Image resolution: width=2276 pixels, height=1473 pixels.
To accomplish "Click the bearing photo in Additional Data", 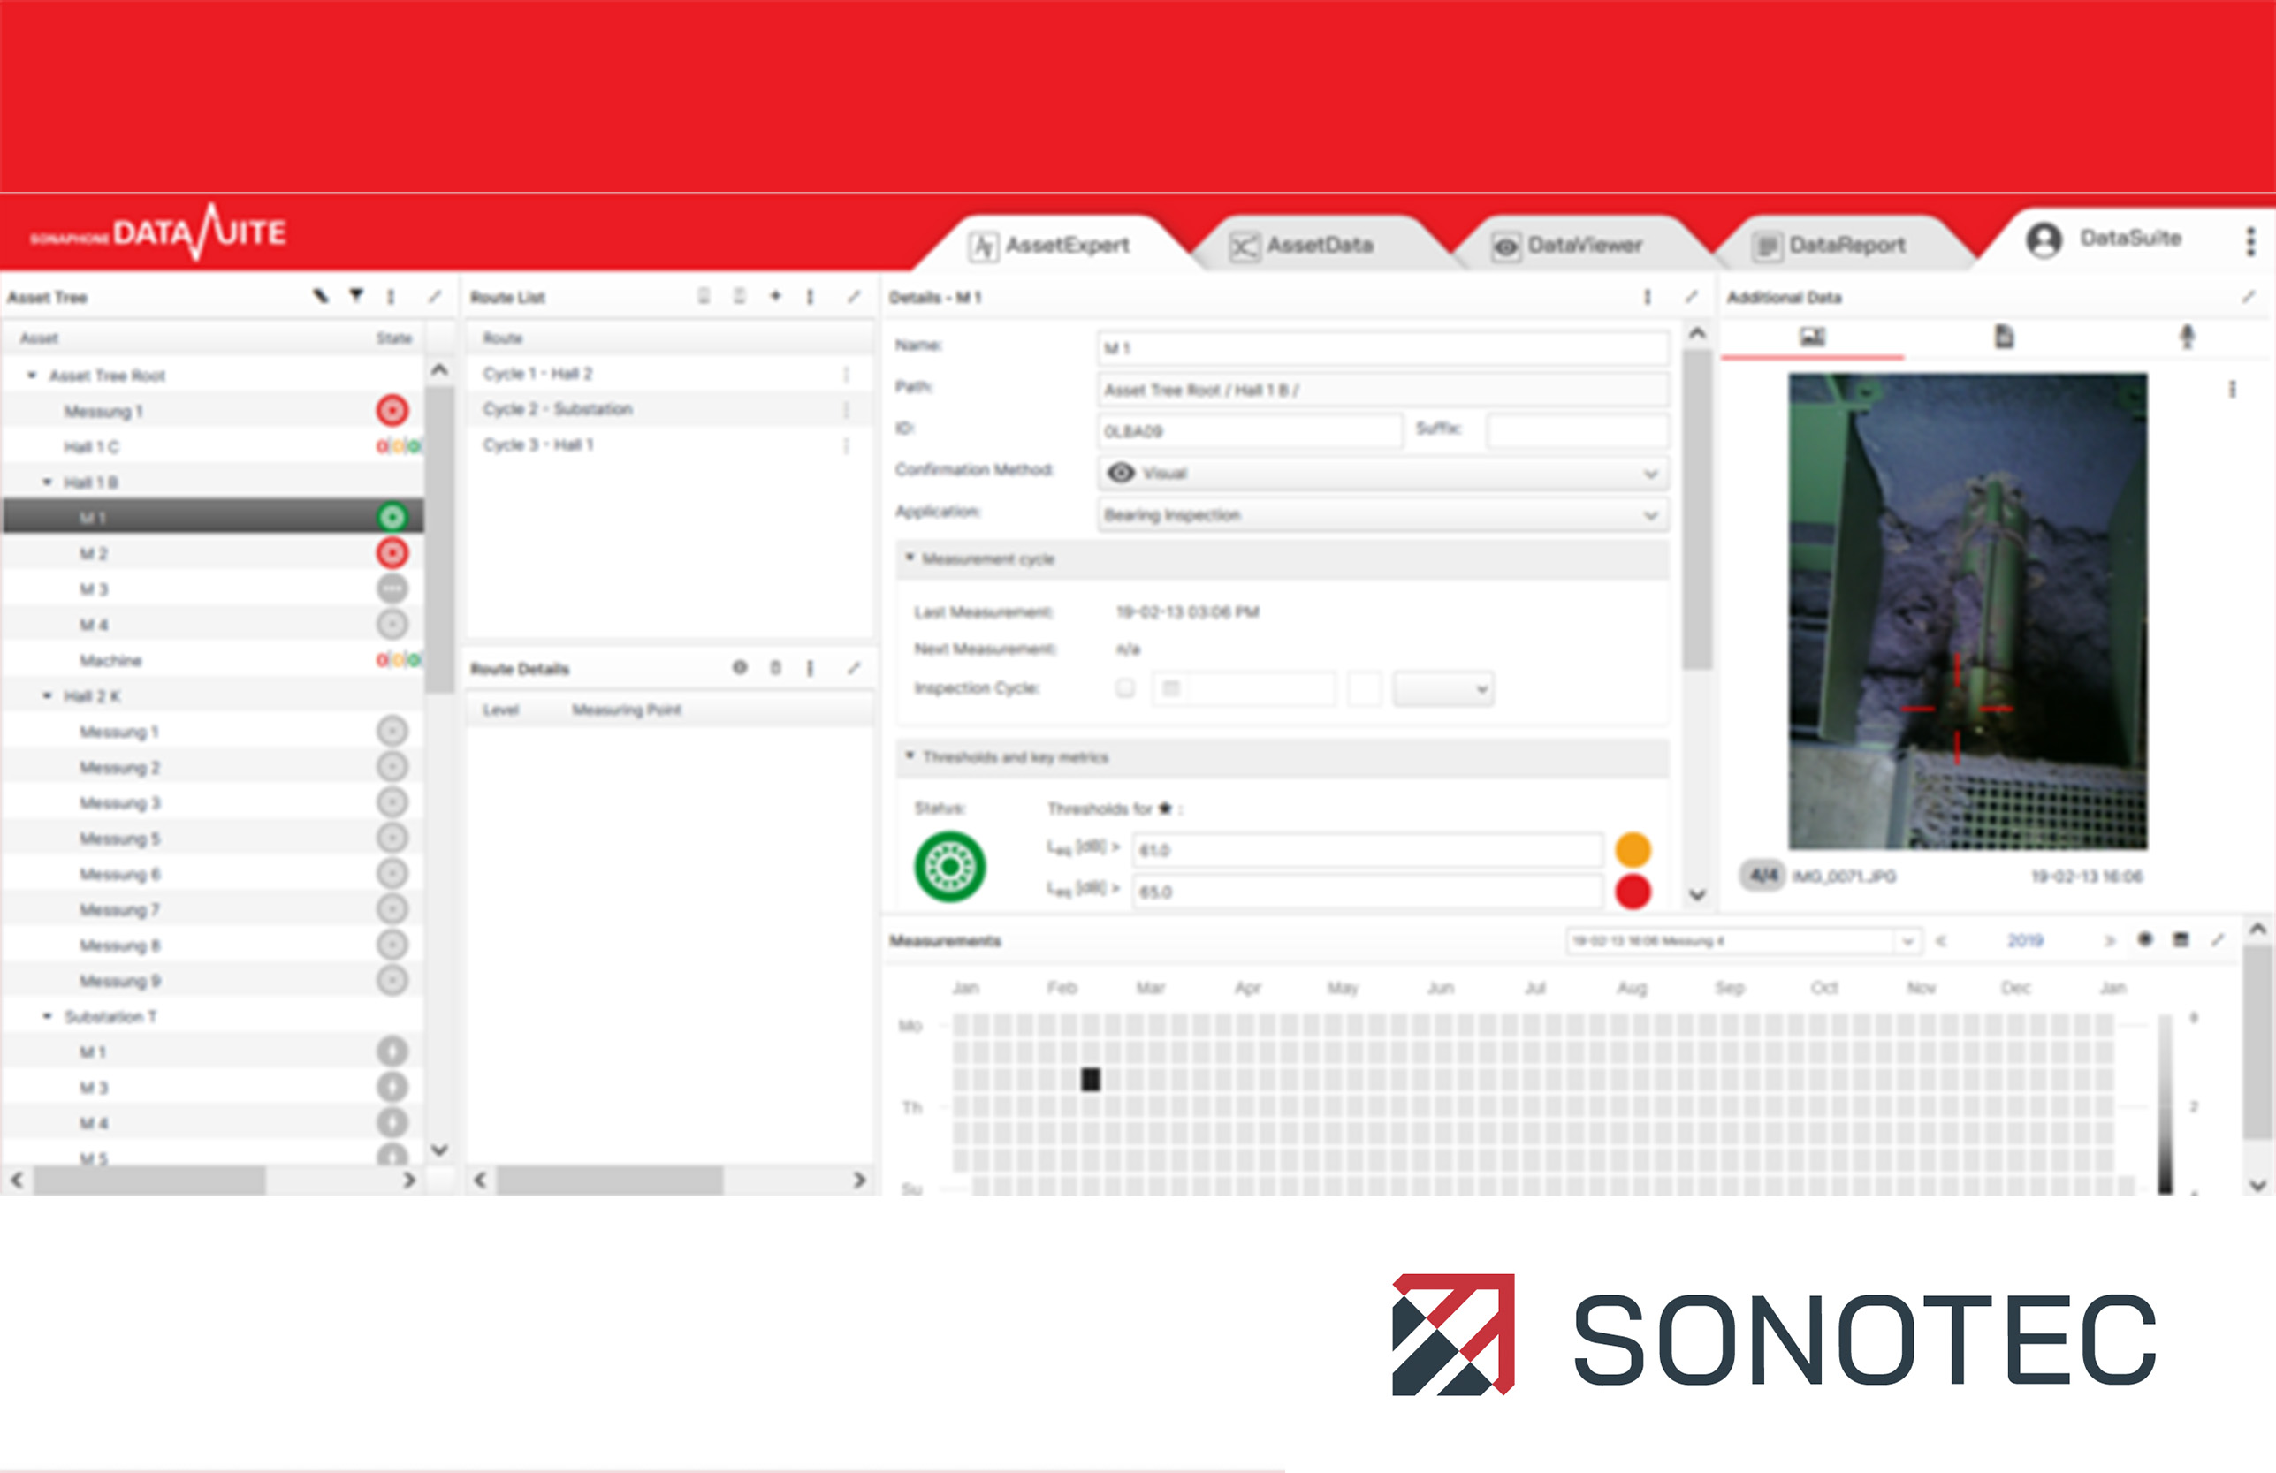I will coord(1968,611).
